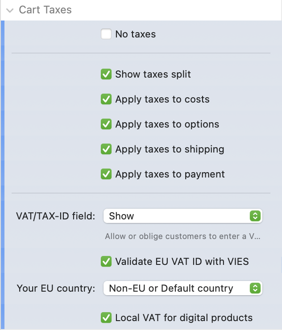Click the 'No taxes' label text
Image resolution: width=282 pixels, height=330 pixels.
(x=135, y=34)
